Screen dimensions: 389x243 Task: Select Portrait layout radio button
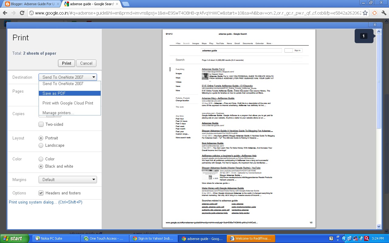pyautogui.click(x=41, y=138)
